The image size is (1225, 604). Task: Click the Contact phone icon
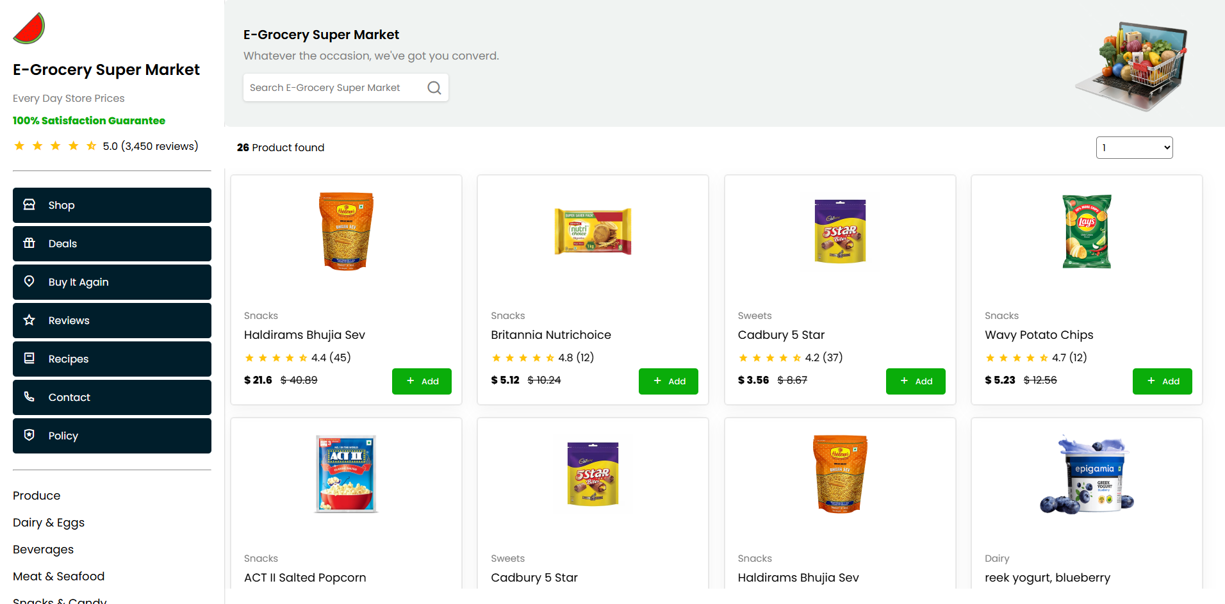(x=29, y=397)
